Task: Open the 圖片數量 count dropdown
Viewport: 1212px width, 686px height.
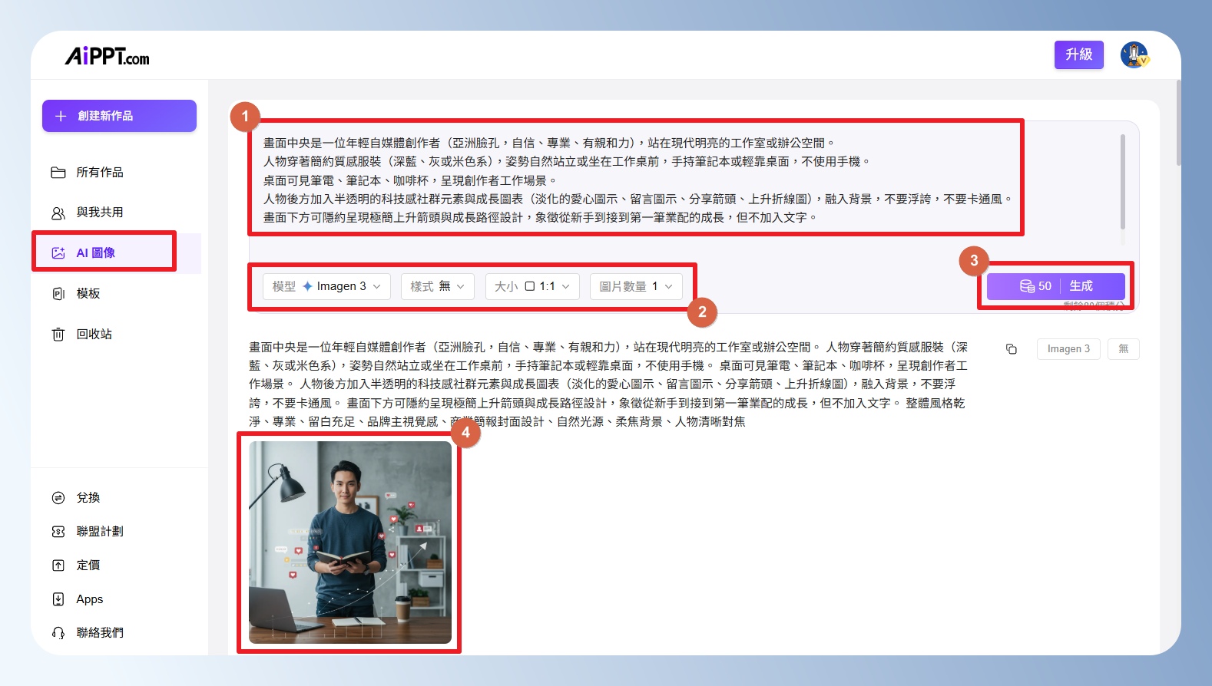Action: tap(635, 286)
